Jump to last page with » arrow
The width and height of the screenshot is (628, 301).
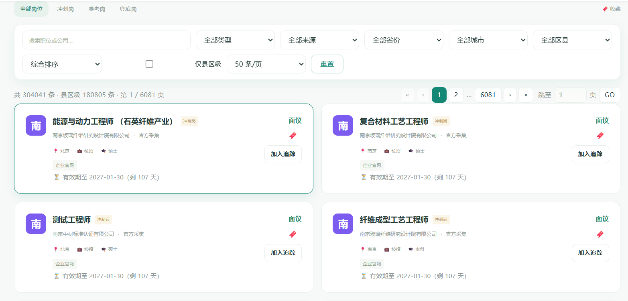pyautogui.click(x=526, y=95)
